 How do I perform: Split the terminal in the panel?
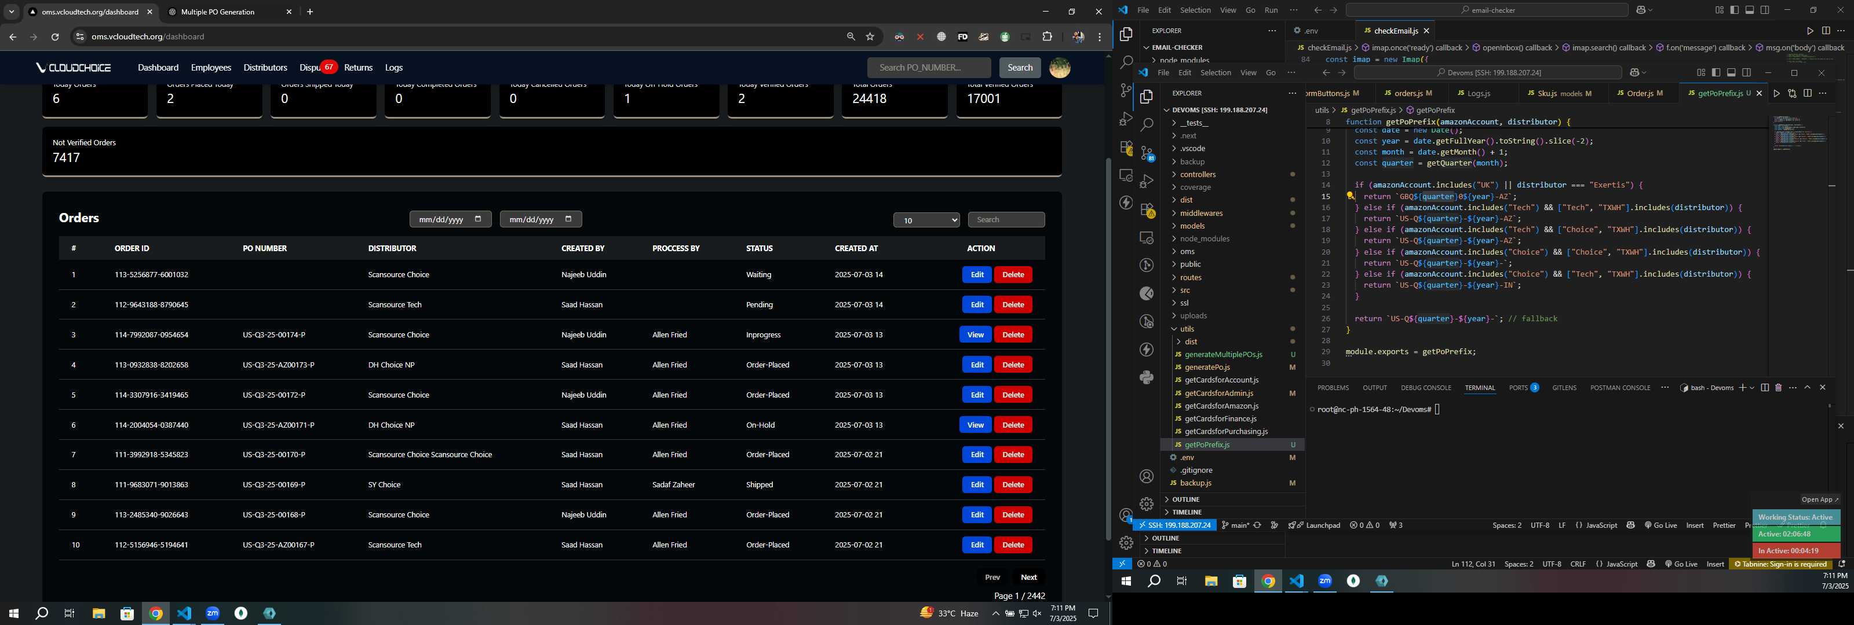pos(1765,388)
